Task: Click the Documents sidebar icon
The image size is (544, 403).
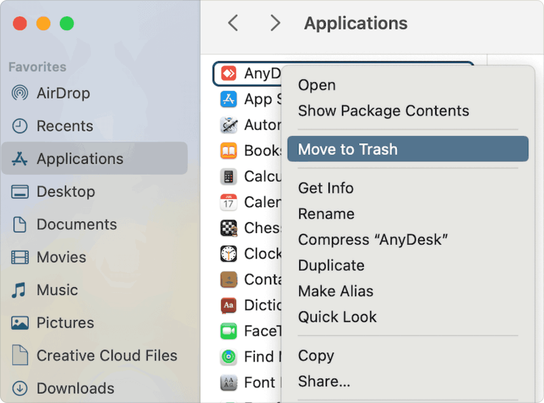Action: point(20,224)
